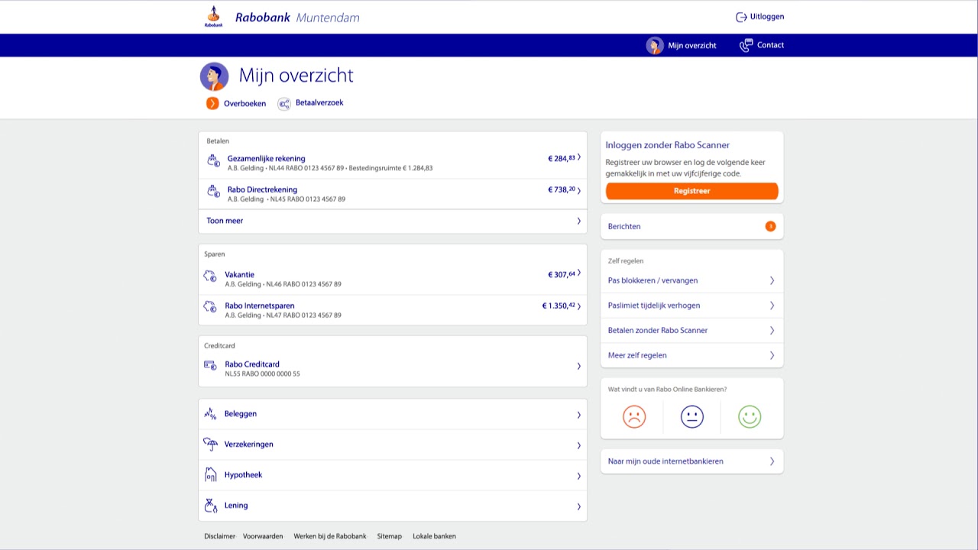Screen dimensions: 978x550
Task: Click the Rabo Directrekening account icon
Action: pyautogui.click(x=213, y=191)
